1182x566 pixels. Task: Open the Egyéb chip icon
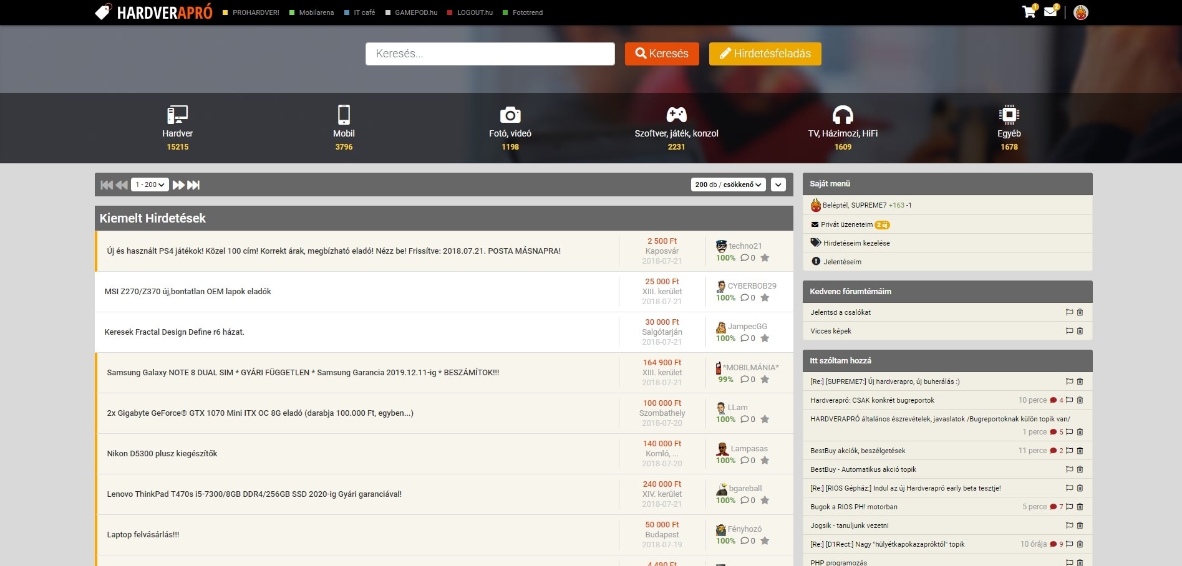point(1009,115)
